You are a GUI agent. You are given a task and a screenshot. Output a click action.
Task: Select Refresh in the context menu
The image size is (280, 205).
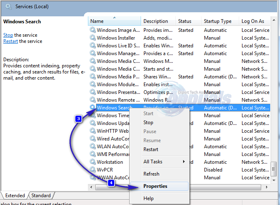click(x=151, y=174)
